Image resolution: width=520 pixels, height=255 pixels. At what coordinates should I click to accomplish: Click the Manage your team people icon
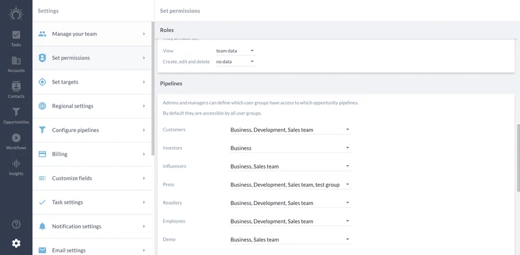click(42, 34)
